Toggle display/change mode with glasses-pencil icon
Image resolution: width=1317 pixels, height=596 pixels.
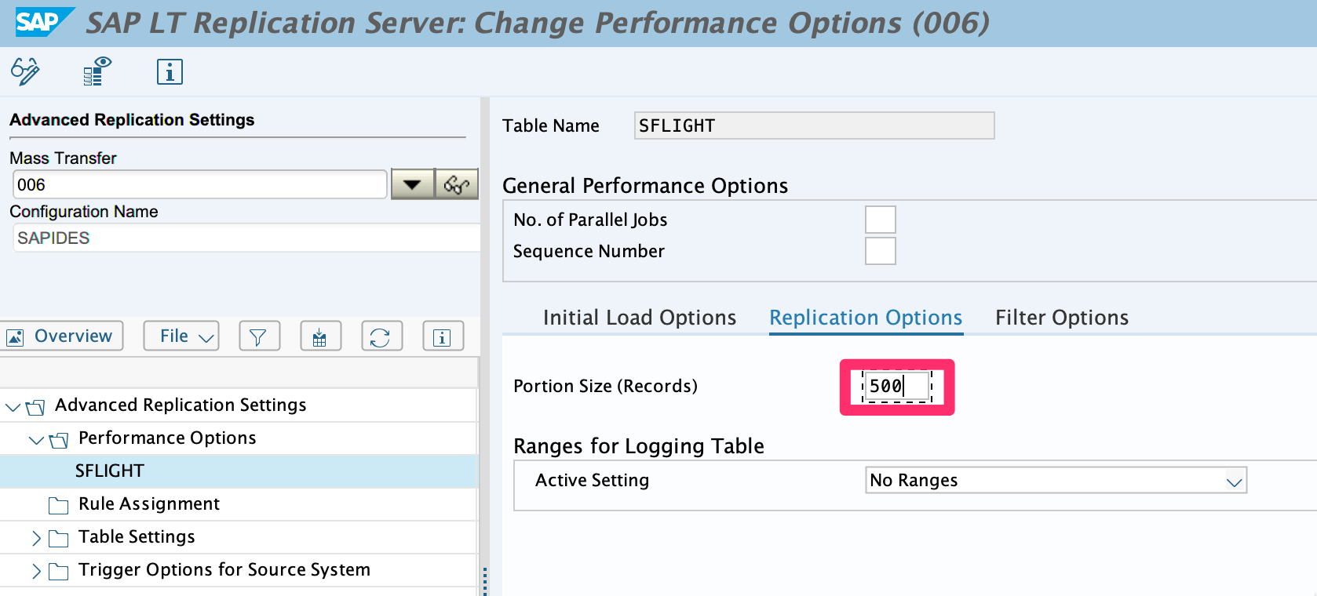(25, 71)
